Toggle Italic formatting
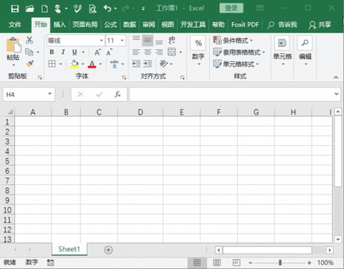This screenshot has width=344, height=269. [x=63, y=52]
